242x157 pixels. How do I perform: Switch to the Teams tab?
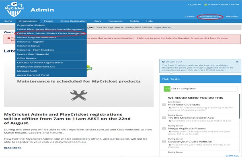[190, 17]
